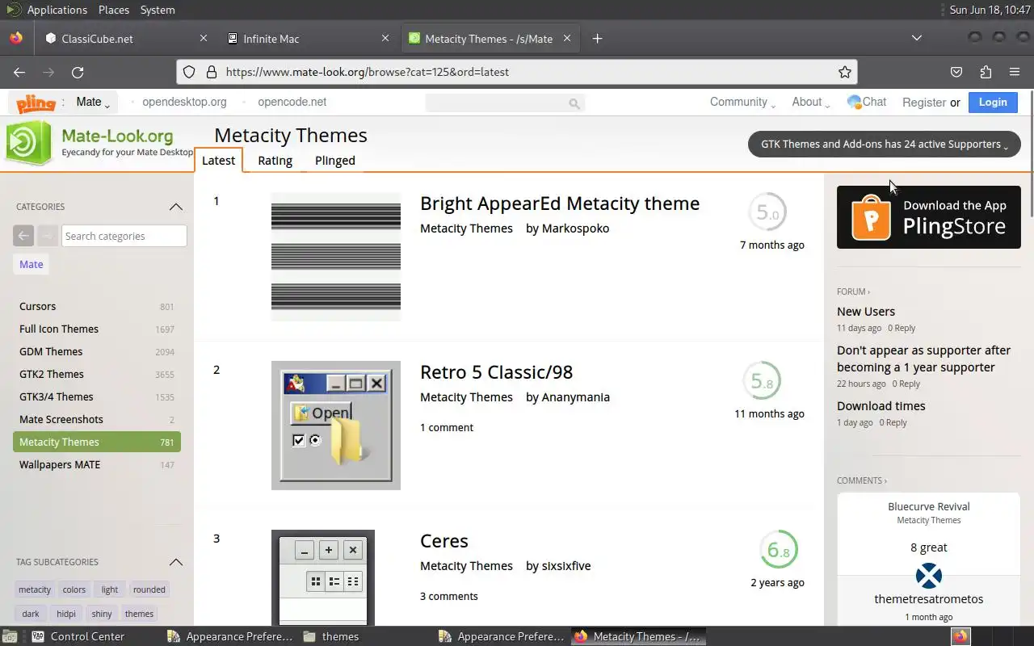This screenshot has width=1034, height=646.
Task: Open New Users forum post
Action: tap(866, 312)
